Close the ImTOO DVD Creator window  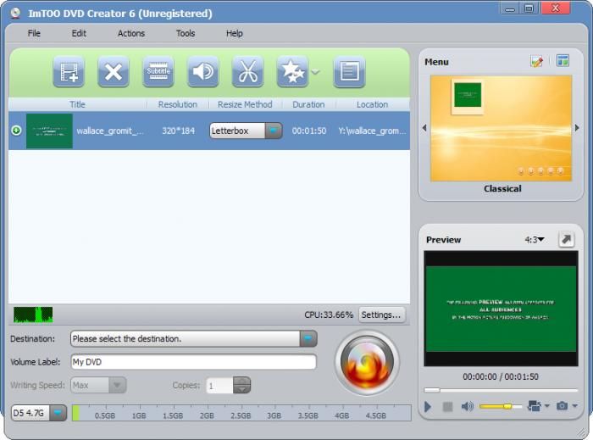[556, 8]
